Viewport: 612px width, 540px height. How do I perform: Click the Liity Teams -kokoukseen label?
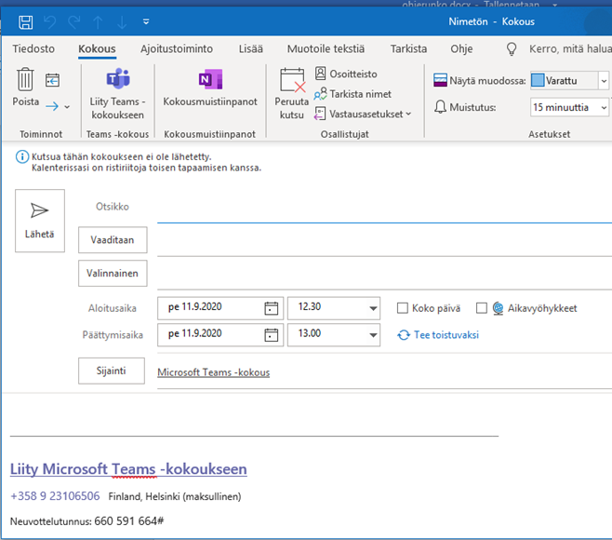pos(117,108)
